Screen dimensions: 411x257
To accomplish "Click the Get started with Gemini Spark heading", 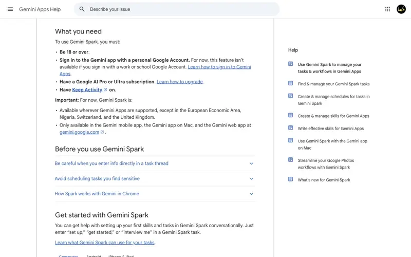I will pyautogui.click(x=102, y=215).
